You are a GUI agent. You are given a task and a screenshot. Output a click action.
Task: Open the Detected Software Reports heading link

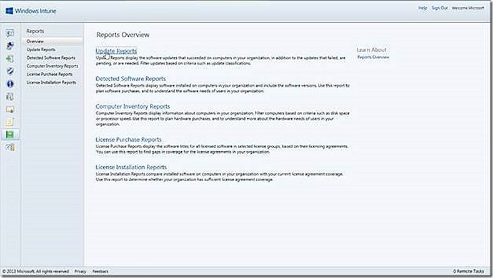coord(131,79)
